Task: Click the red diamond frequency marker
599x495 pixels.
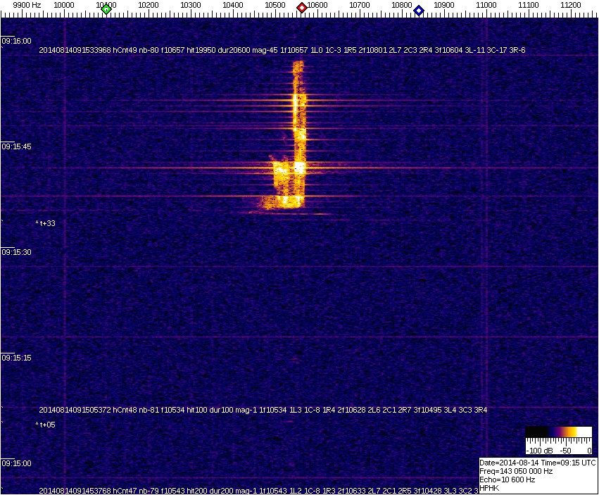Action: tap(302, 8)
